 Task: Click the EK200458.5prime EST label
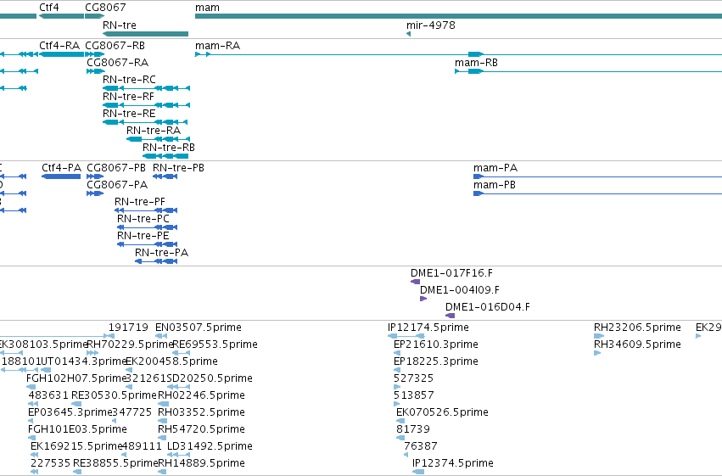(171, 361)
